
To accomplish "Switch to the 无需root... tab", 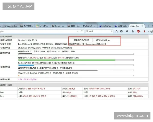I will point(121,26).
